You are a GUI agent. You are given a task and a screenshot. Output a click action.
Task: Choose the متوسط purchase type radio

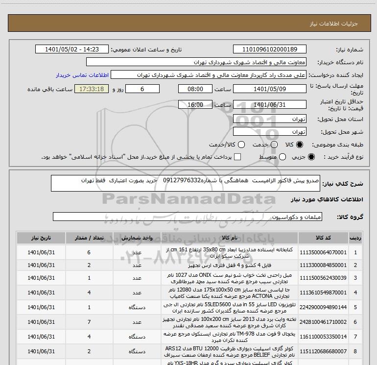[283, 157]
